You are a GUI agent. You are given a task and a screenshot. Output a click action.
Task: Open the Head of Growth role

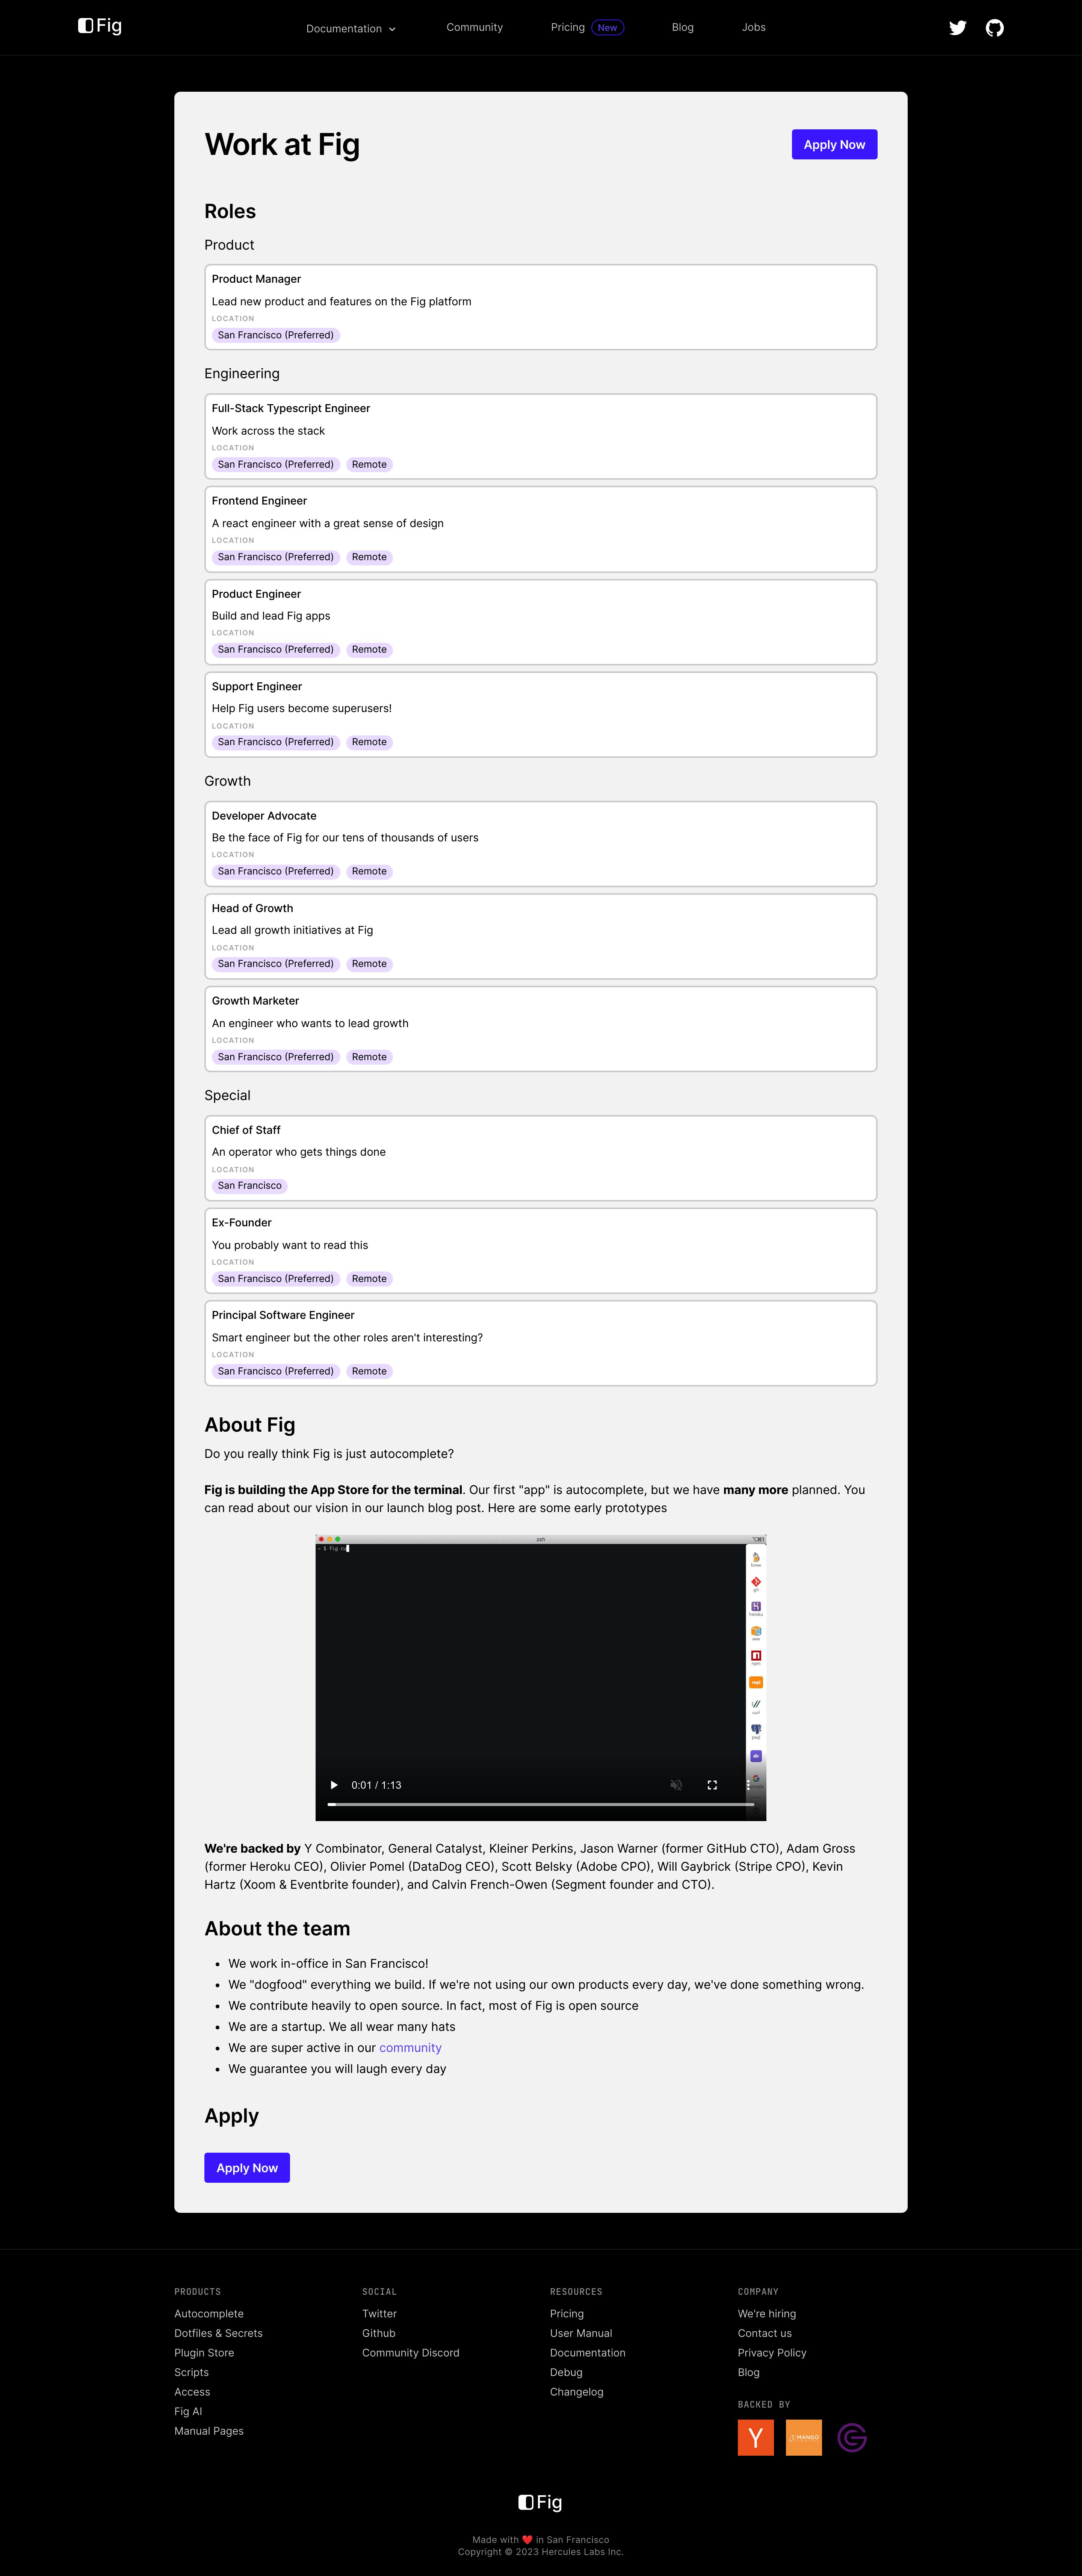(541, 936)
